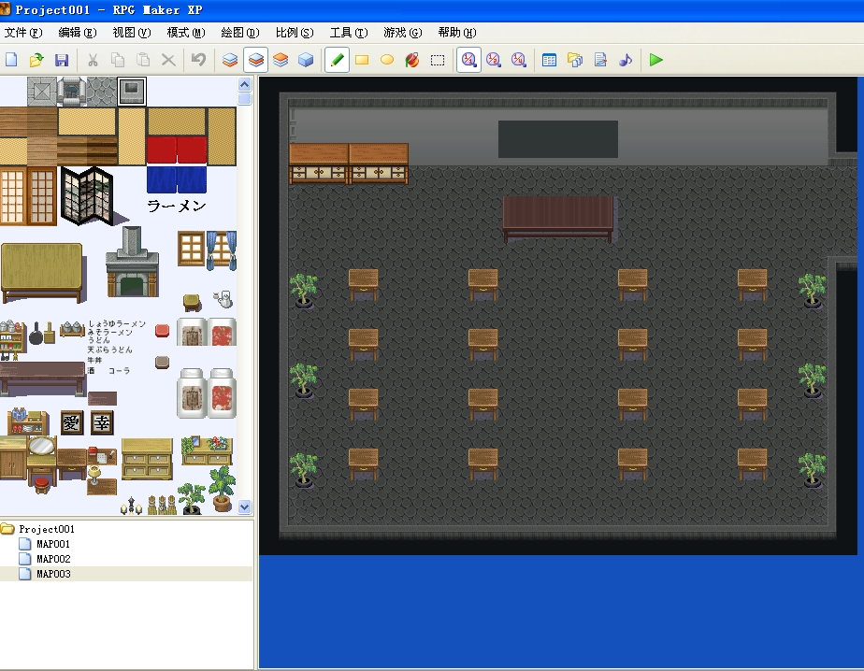This screenshot has width=864, height=671.
Task: Open the 模式(M) menu
Action: (186, 33)
